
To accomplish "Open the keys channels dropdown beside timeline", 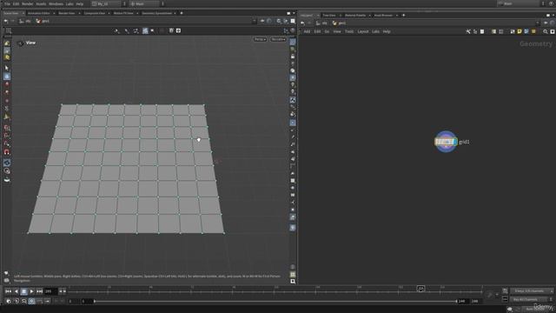I will (532, 291).
